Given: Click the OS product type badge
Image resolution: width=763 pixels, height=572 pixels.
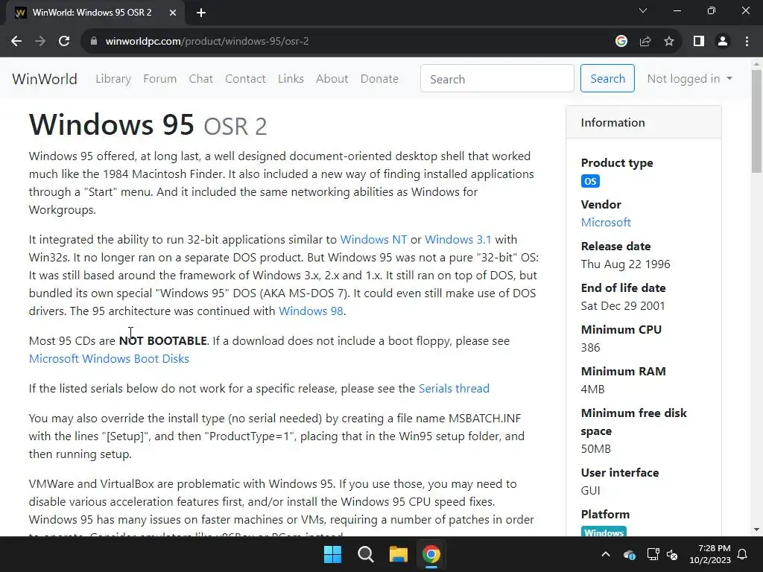Looking at the screenshot, I should pos(590,182).
